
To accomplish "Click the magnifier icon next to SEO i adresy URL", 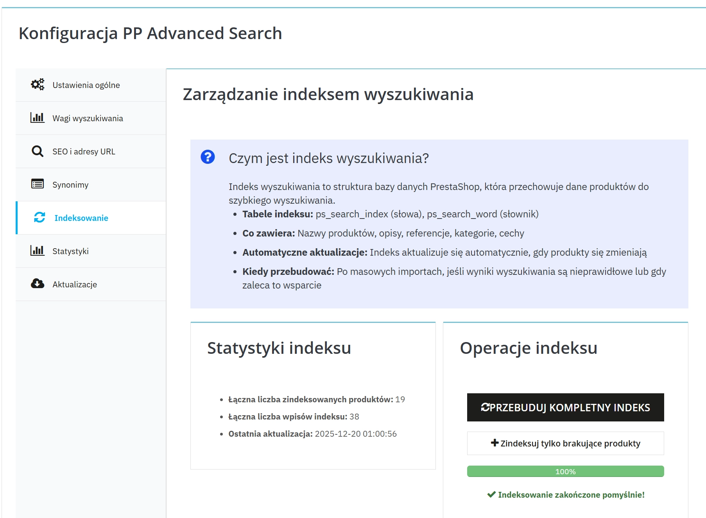I will pyautogui.click(x=37, y=151).
